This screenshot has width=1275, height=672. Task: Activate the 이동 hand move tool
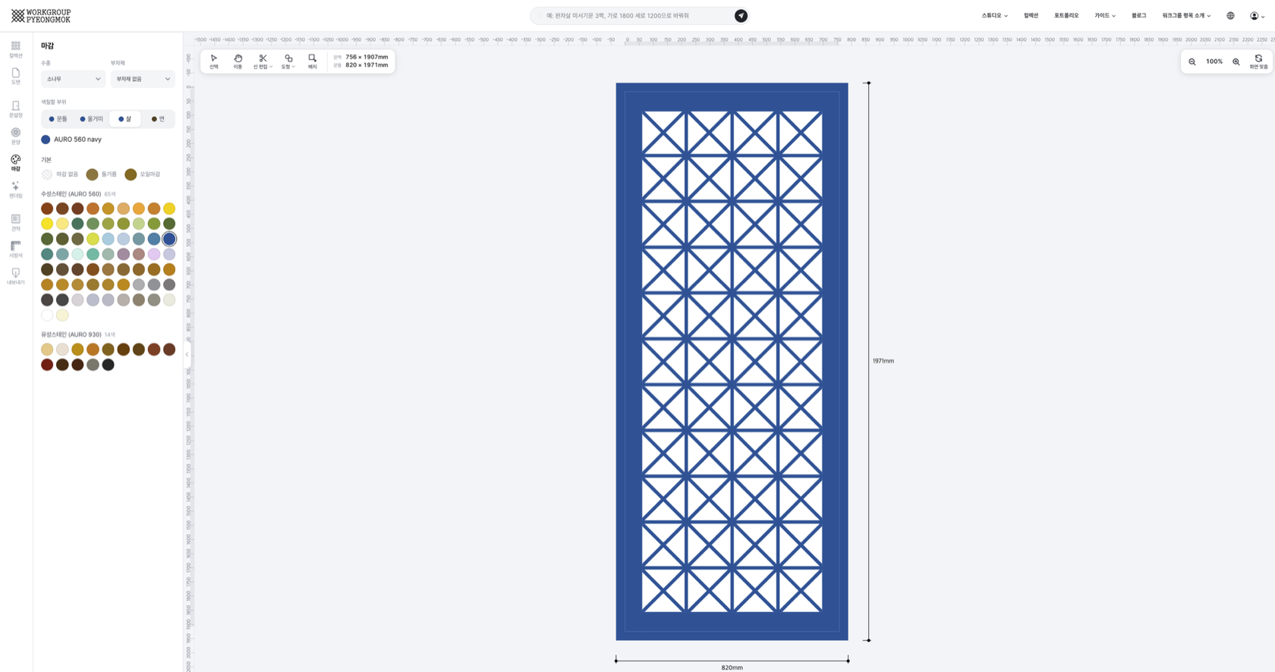coord(238,61)
